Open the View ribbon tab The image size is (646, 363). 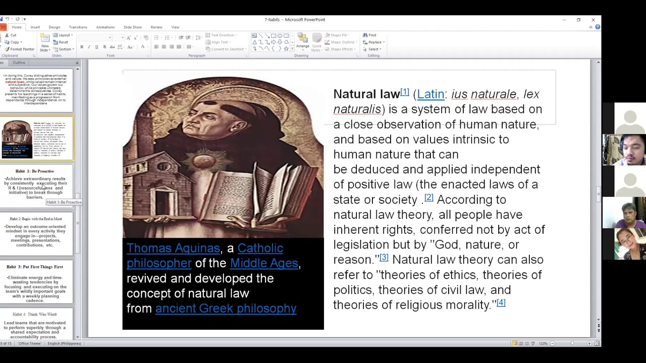[x=175, y=27]
